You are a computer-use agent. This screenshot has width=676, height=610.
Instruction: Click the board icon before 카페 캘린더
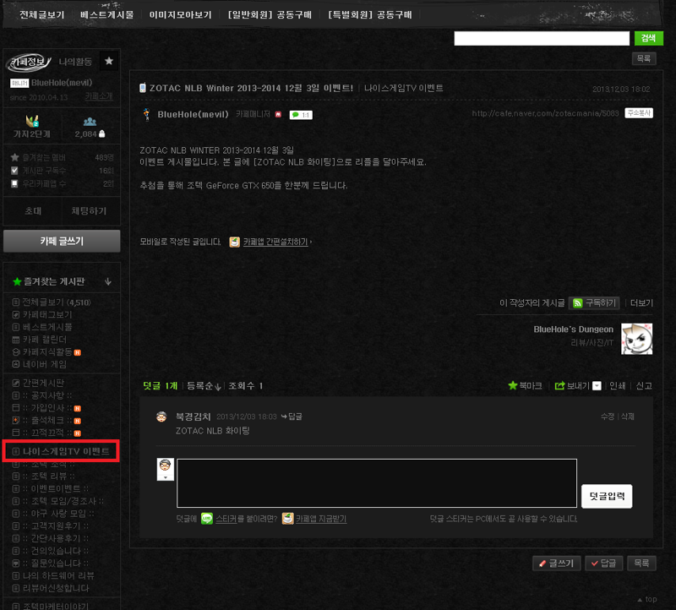click(16, 340)
